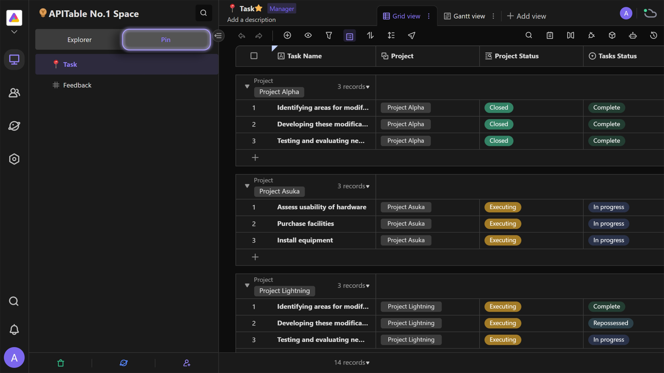Viewport: 664px width, 373px height.
Task: Open the form clipboard icon
Action: click(550, 35)
